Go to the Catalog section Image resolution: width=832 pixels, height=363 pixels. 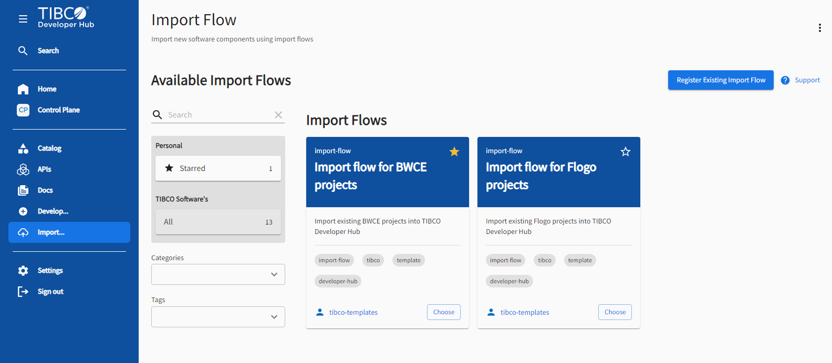(49, 148)
